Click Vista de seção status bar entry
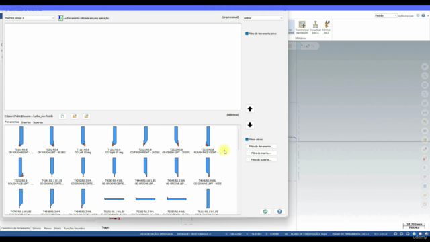This screenshot has width=430, height=242. pos(156,234)
